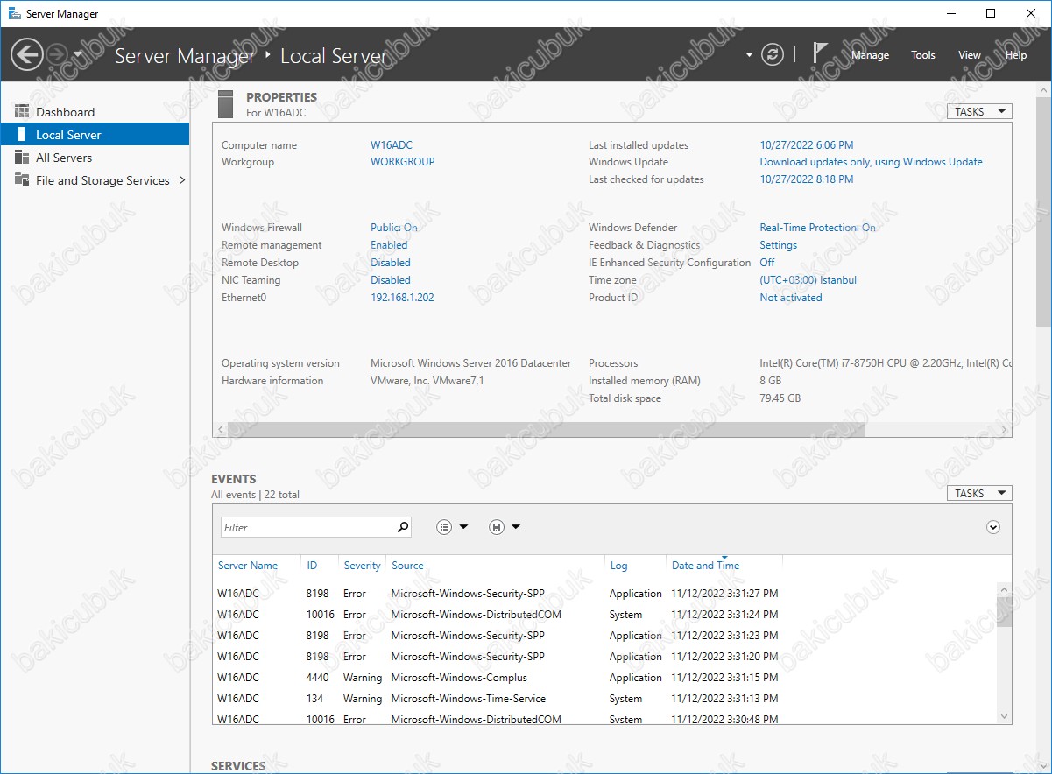
Task: Click the Properties server tile icon
Action: tap(226, 103)
